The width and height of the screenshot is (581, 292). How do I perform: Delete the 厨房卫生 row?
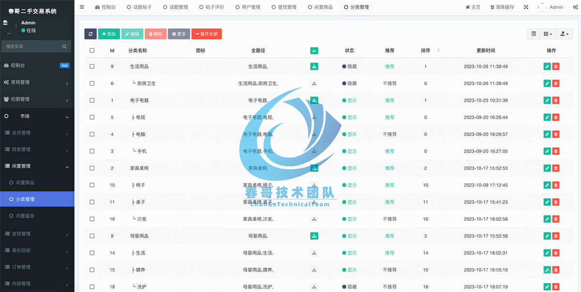556,83
